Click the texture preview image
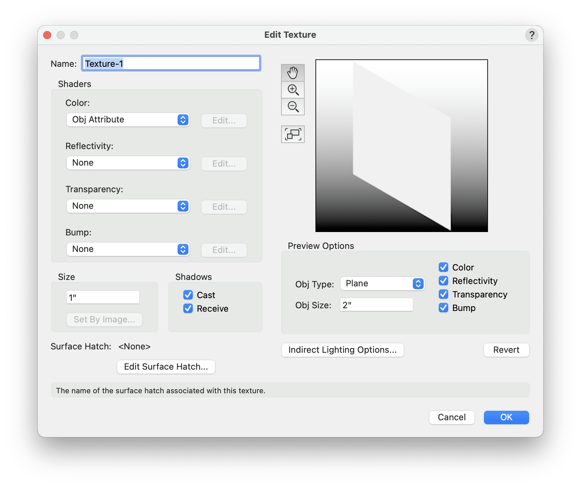Viewport: 581px width, 487px height. [401, 145]
